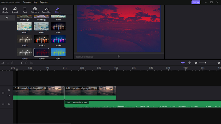
Task: Choose the Film2 filter thumbnail
Action: (25, 26)
